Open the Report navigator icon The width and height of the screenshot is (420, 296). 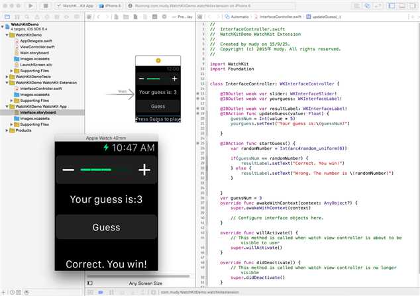(x=77, y=17)
